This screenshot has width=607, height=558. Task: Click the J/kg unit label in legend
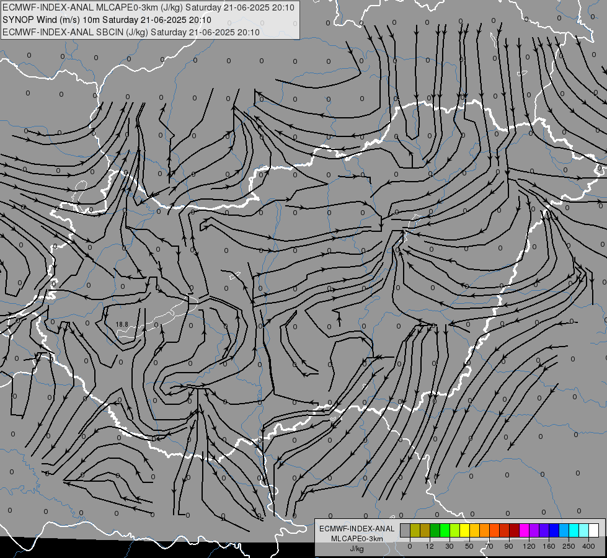click(357, 549)
